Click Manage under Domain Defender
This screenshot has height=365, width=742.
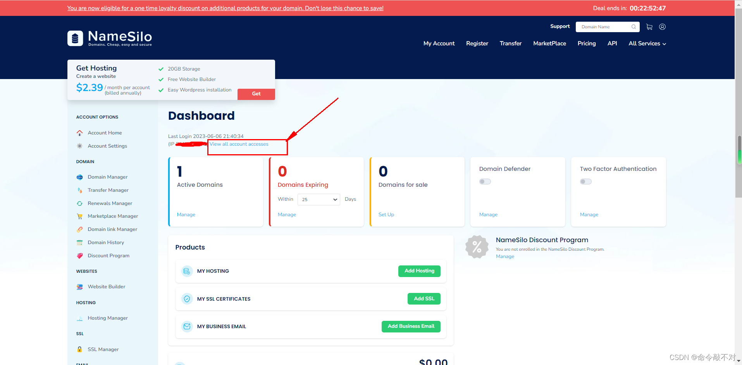pos(488,215)
